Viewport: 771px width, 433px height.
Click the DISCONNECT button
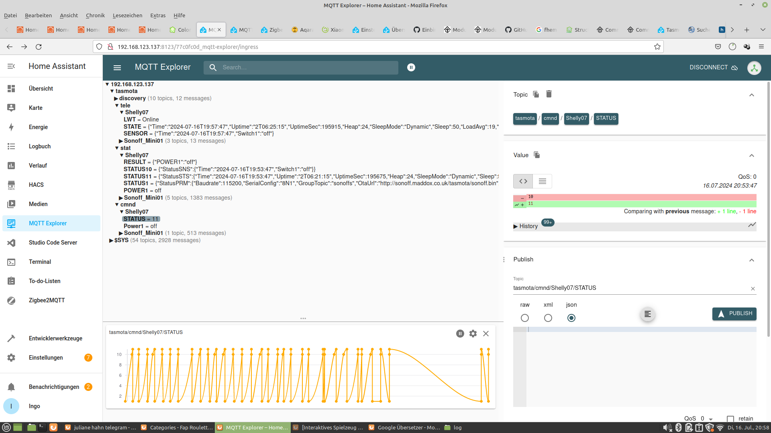tap(714, 67)
